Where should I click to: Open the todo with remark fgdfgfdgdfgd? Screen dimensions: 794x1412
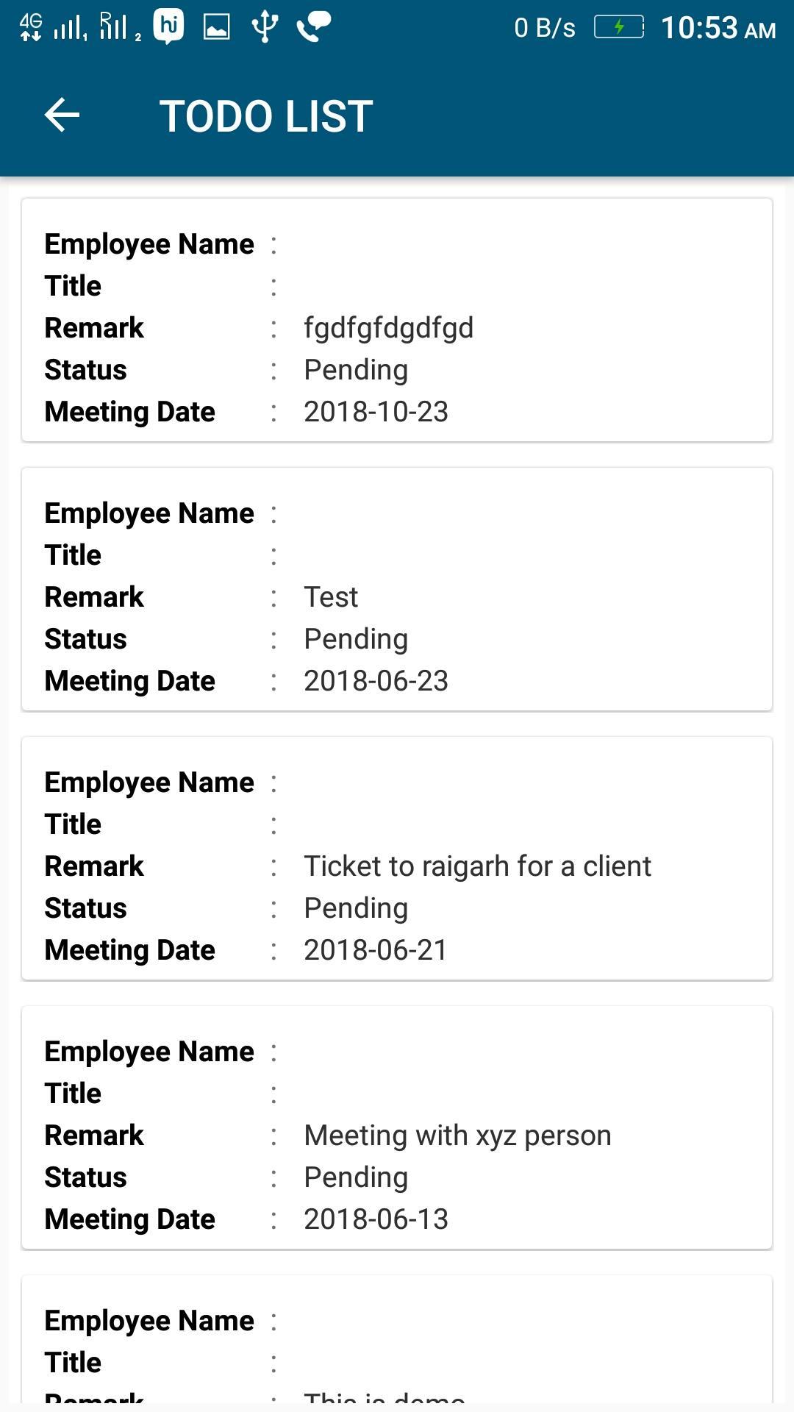click(x=397, y=320)
